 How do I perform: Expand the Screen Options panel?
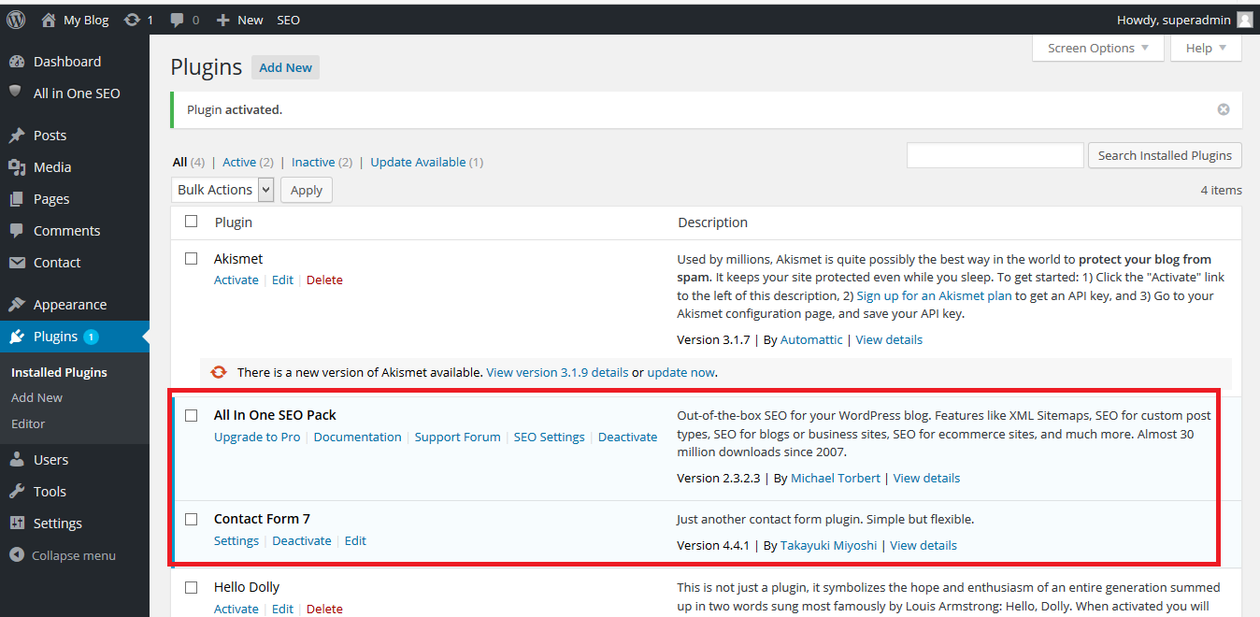point(1098,48)
